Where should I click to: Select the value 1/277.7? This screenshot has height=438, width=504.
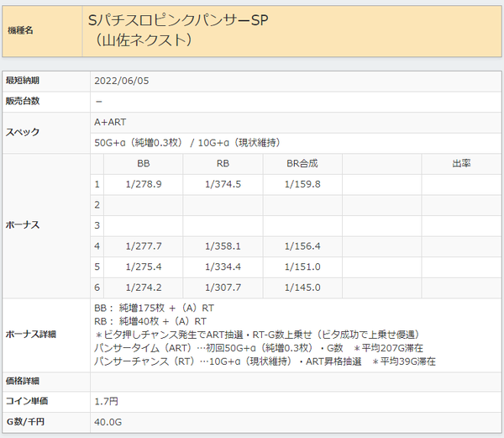point(144,246)
